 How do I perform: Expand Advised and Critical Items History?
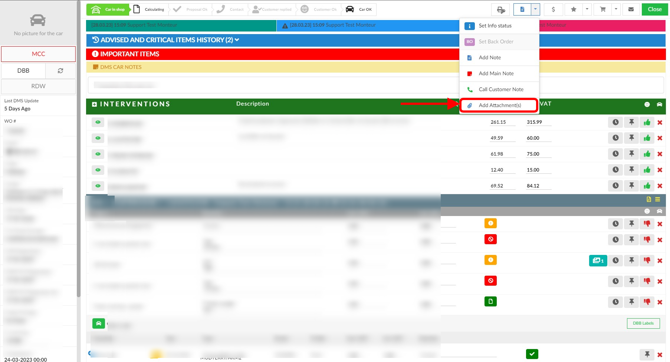coord(165,40)
